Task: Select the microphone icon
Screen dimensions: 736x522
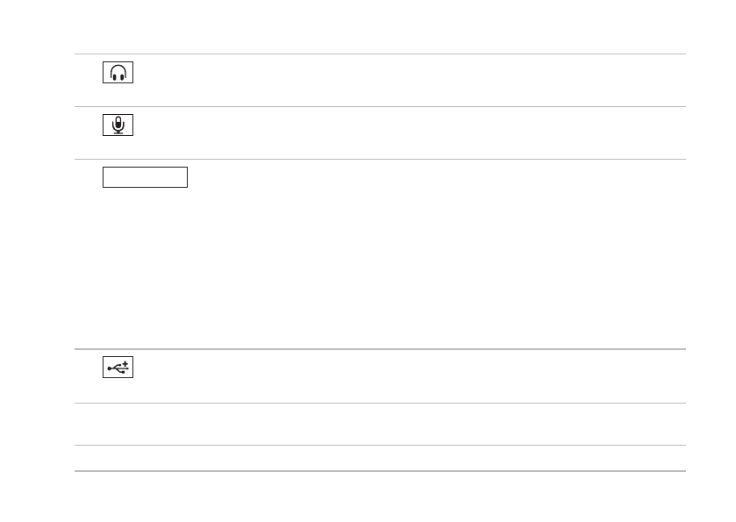Action: (118, 125)
